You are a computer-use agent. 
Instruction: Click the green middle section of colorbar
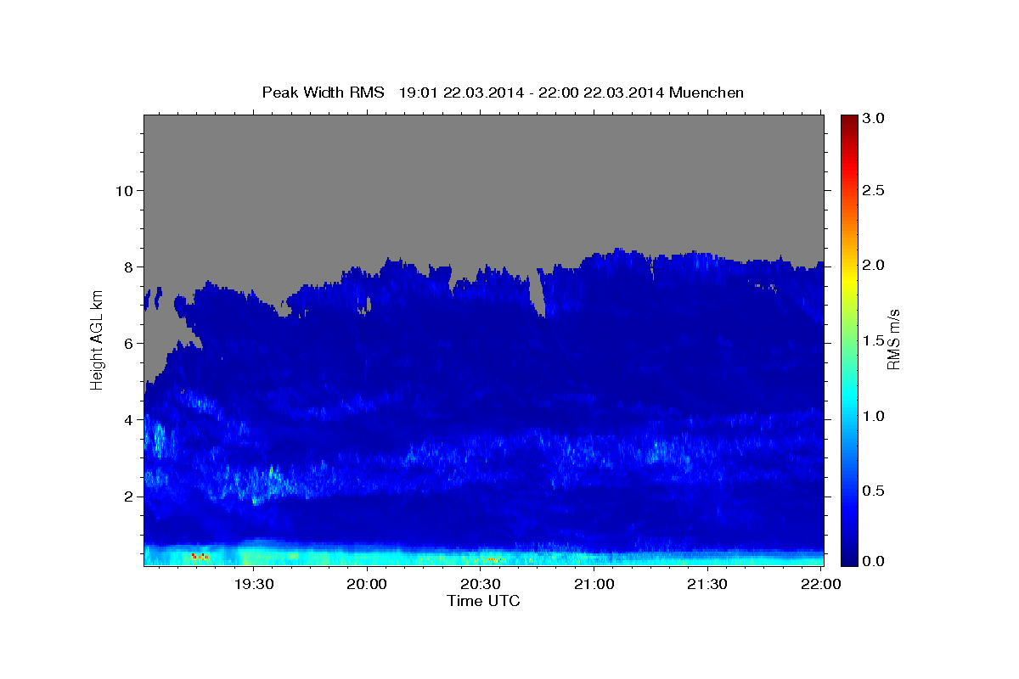pos(848,339)
